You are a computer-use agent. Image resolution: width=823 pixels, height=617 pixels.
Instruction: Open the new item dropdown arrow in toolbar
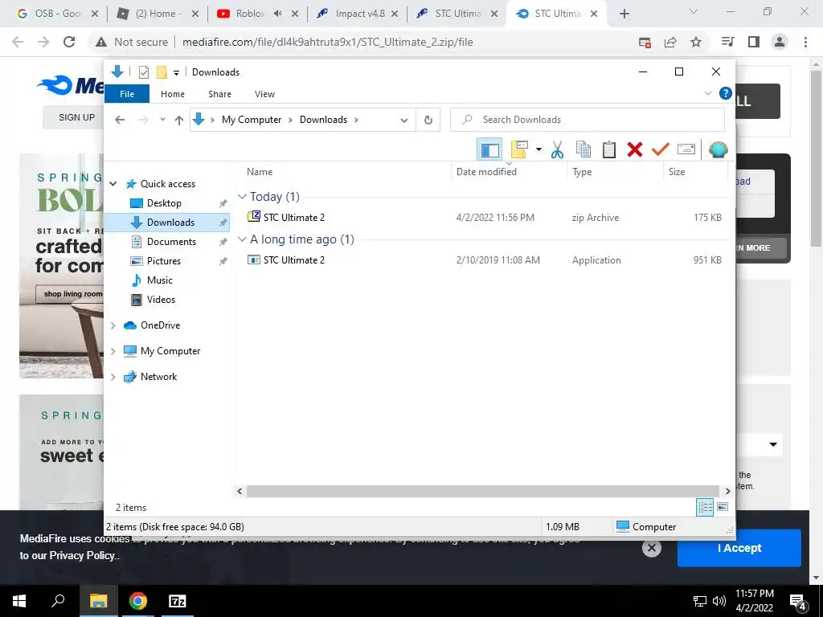538,149
